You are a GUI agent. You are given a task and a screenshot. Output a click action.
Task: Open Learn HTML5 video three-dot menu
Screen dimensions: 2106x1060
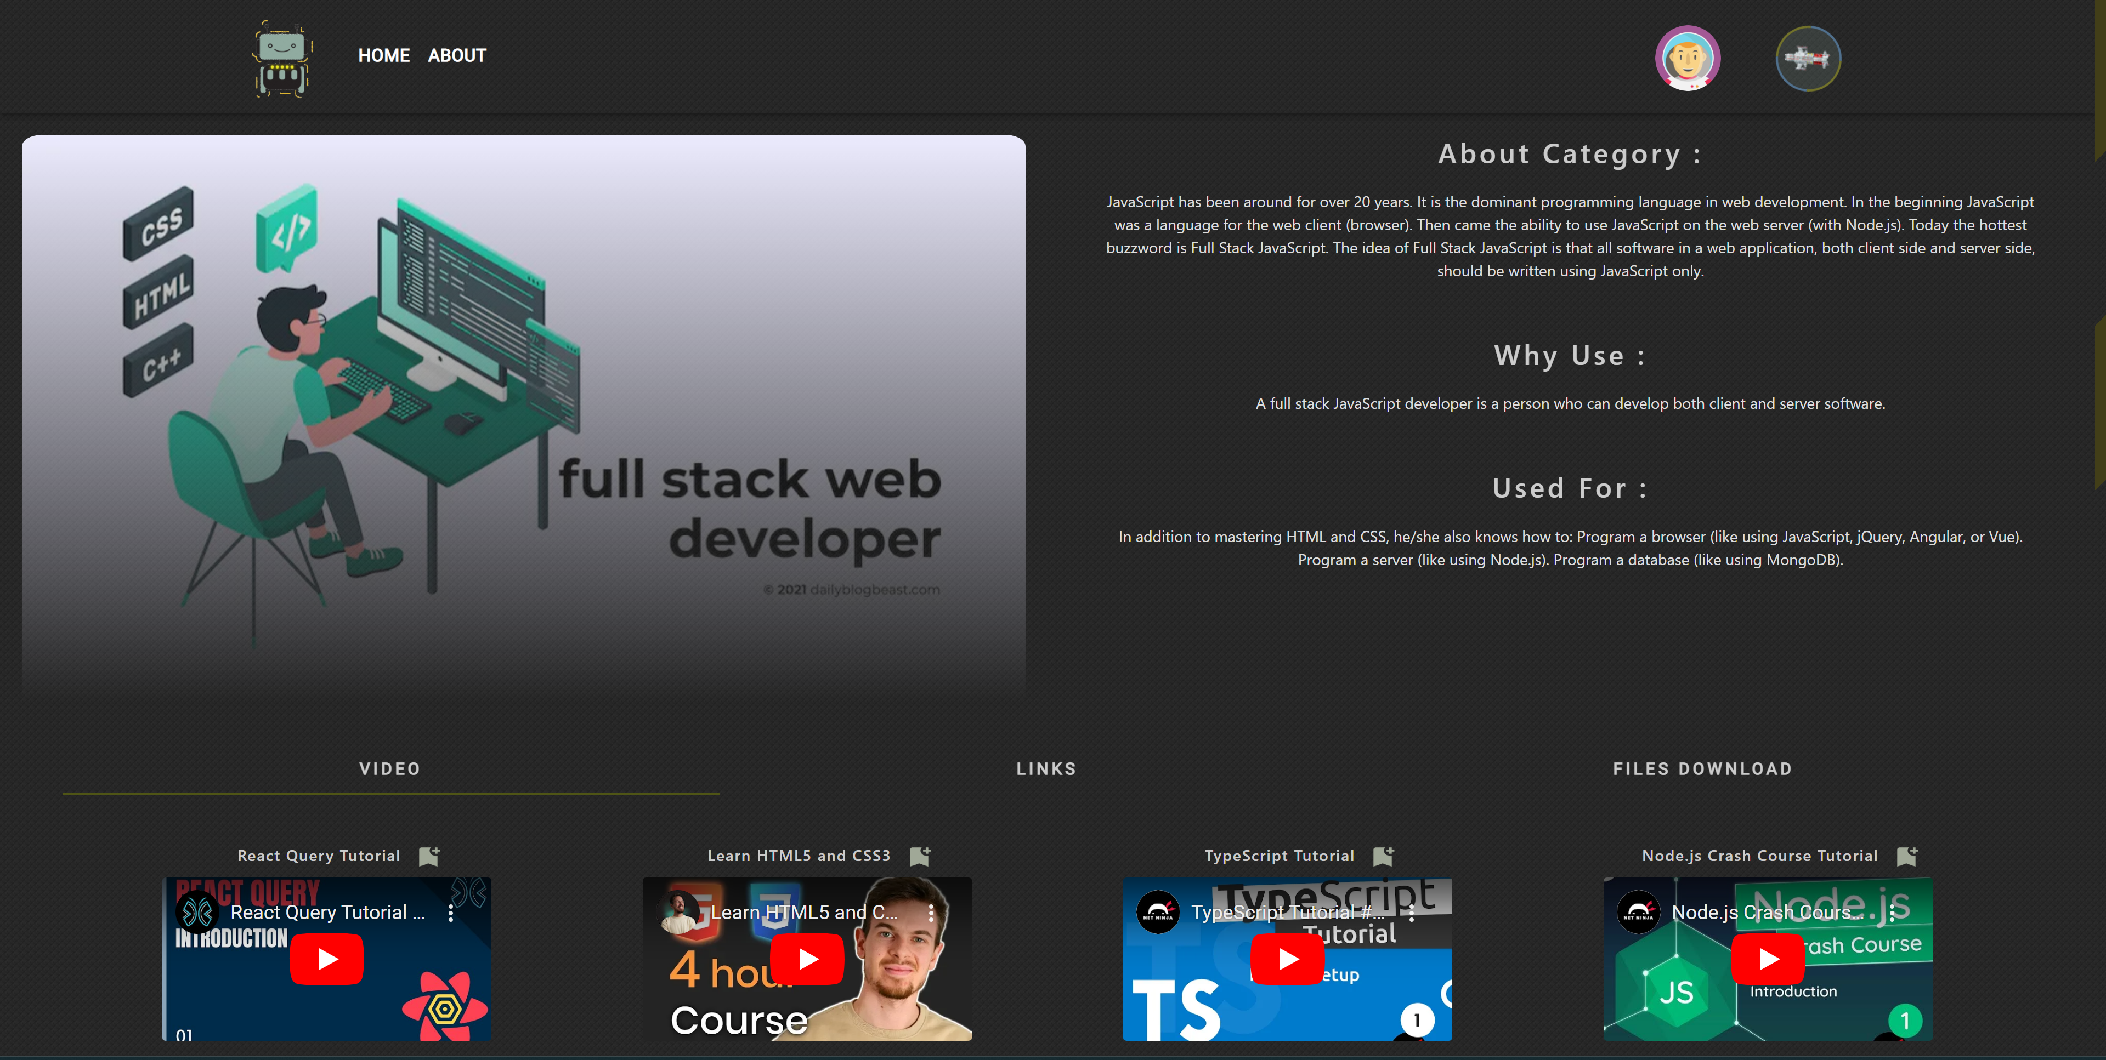coord(930,913)
